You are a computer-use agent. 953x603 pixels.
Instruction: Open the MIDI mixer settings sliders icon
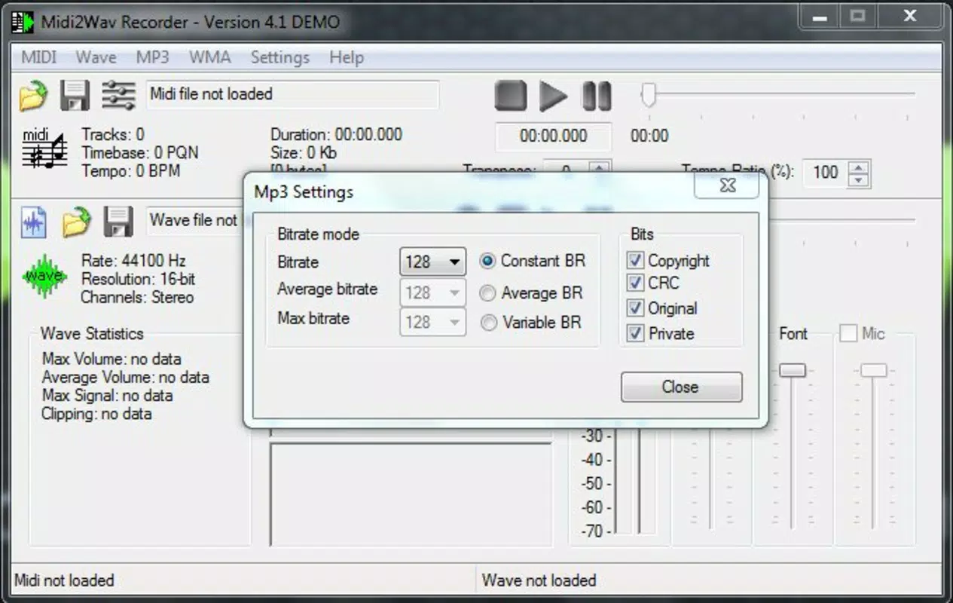(x=118, y=95)
